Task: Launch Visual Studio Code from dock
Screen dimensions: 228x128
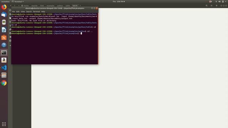Action: (4, 68)
